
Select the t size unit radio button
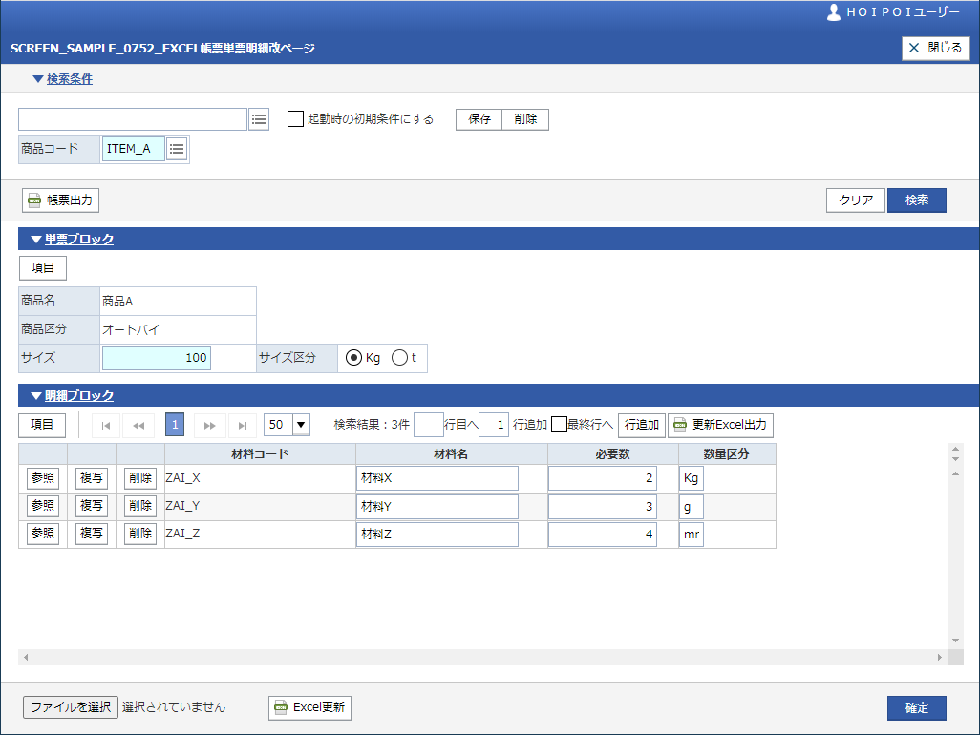(x=399, y=358)
